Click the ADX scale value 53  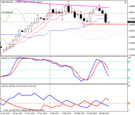click(129, 86)
